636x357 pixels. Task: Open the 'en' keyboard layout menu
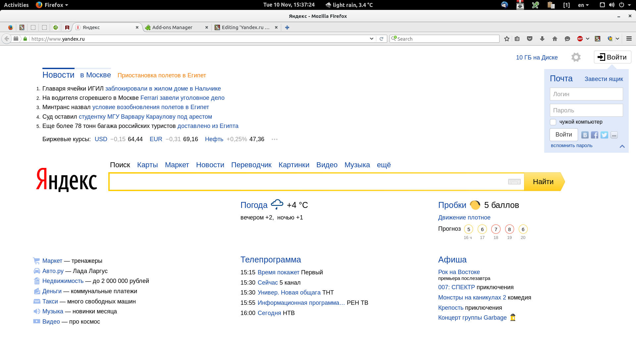[583, 5]
